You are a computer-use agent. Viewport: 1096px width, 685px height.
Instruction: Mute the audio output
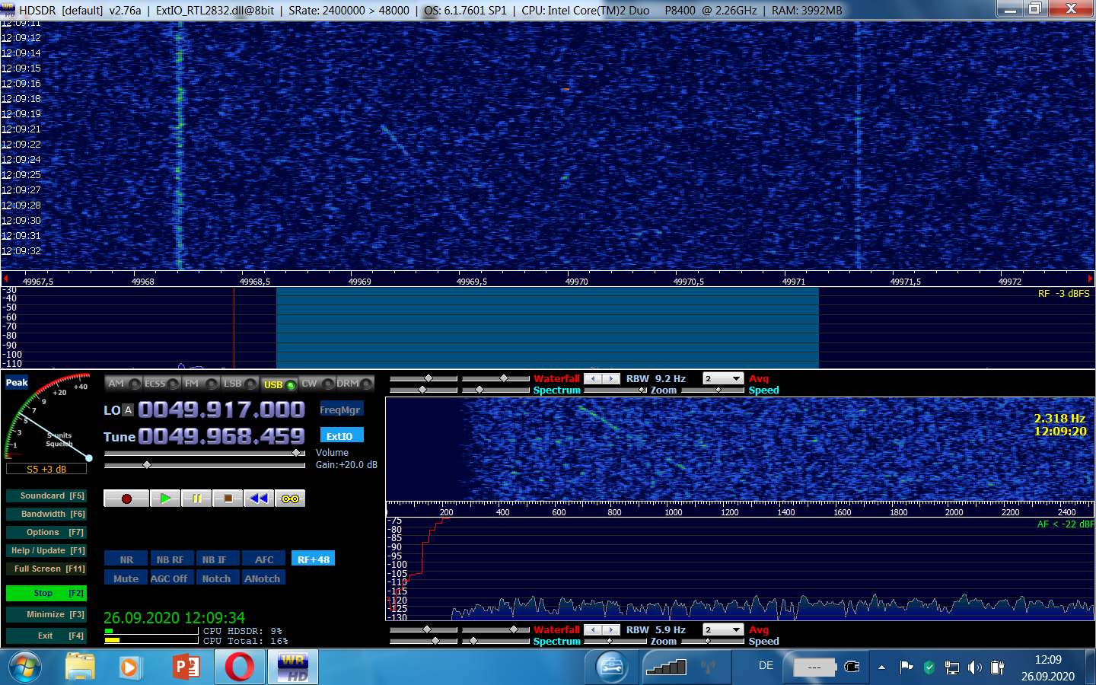(x=126, y=578)
